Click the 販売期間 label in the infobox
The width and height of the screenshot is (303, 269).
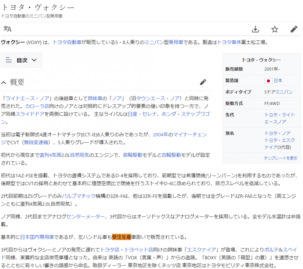click(234, 69)
